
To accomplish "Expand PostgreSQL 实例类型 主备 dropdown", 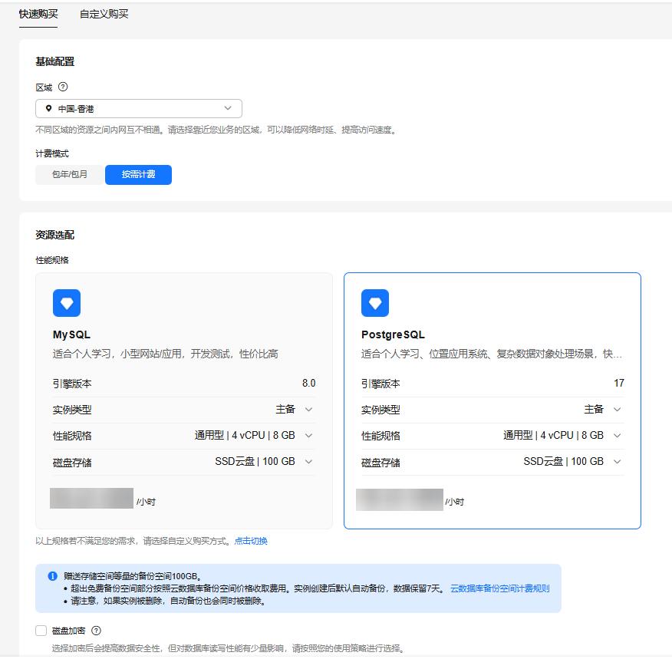I will pyautogui.click(x=602, y=410).
